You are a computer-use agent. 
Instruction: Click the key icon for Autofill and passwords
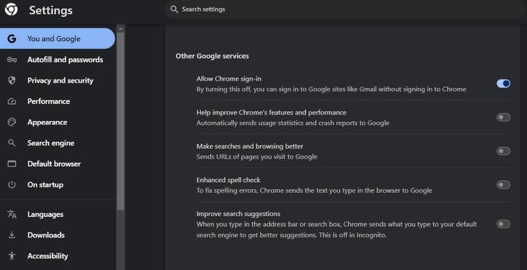pos(11,60)
